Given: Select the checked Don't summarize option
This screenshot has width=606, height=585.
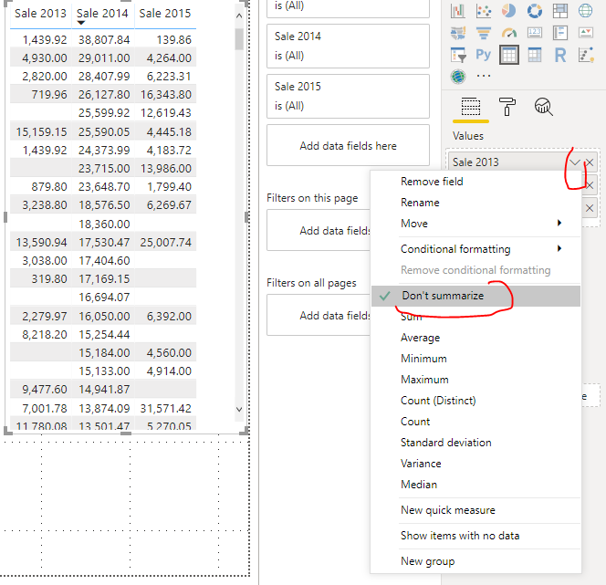Looking at the screenshot, I should click(x=475, y=296).
